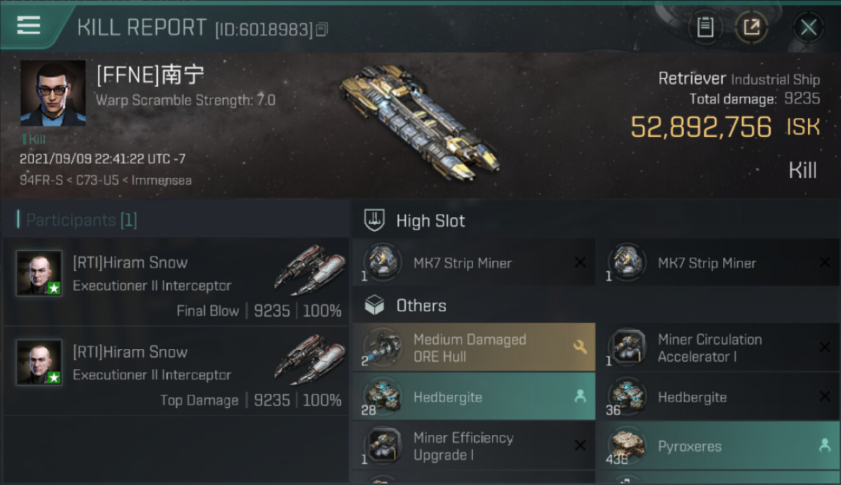
Task: Select the second MK7 Strip Miner entry
Action: coord(717,263)
